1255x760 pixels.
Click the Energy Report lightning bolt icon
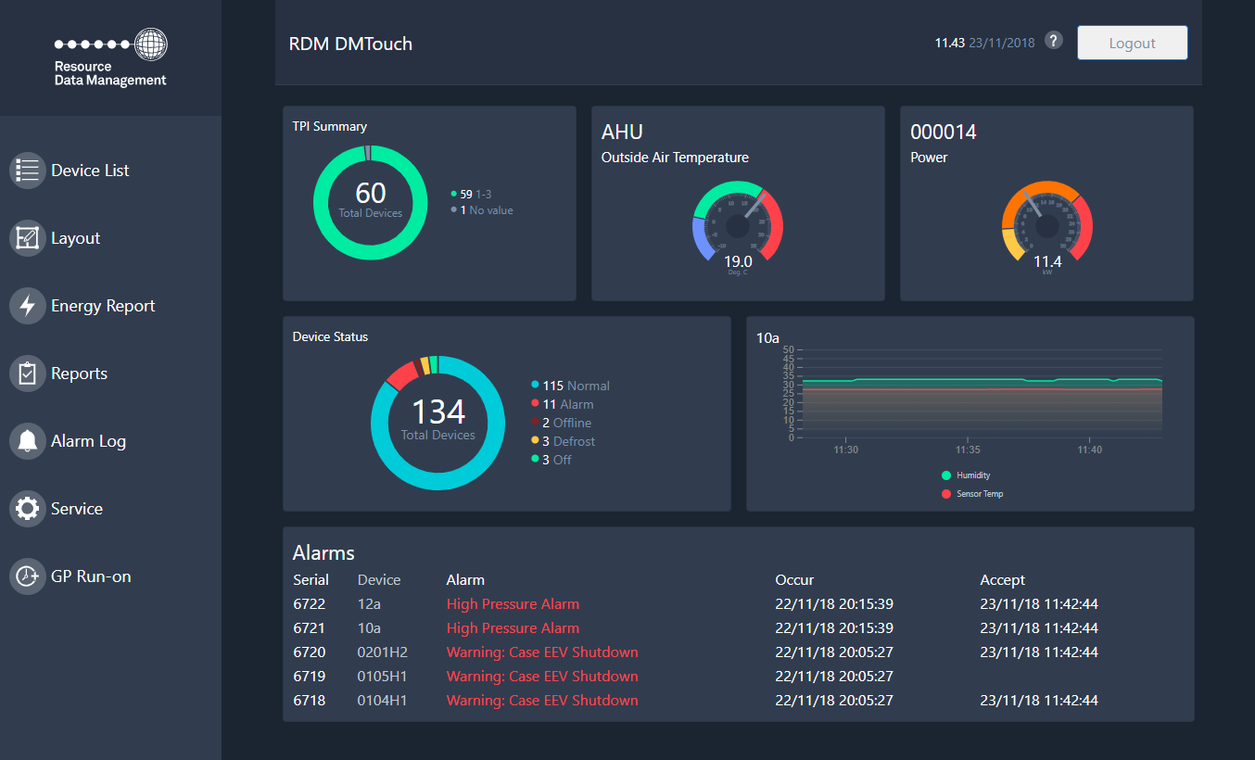click(x=28, y=306)
